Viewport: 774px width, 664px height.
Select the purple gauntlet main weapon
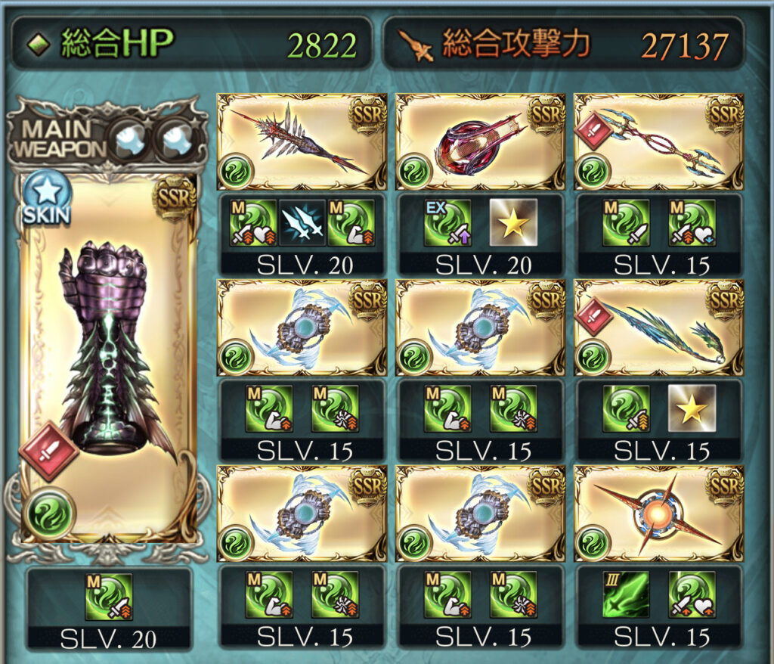(109, 358)
